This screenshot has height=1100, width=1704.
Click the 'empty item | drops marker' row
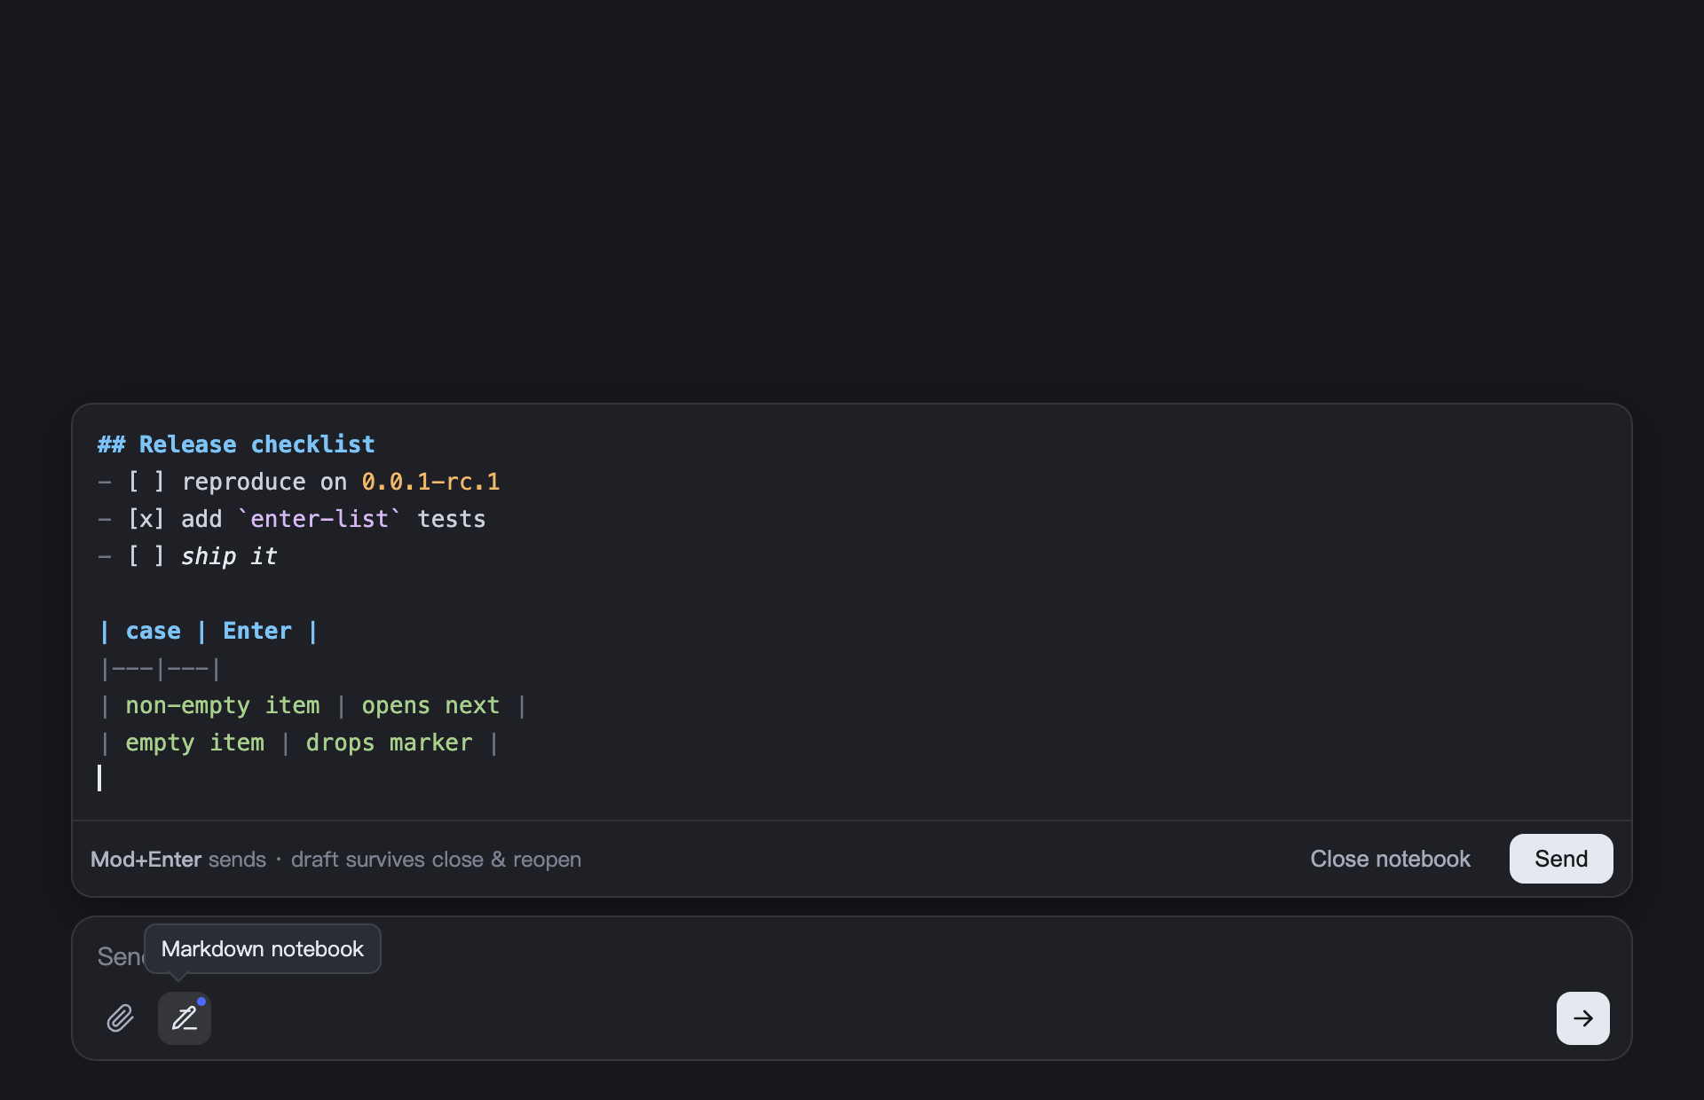299,742
